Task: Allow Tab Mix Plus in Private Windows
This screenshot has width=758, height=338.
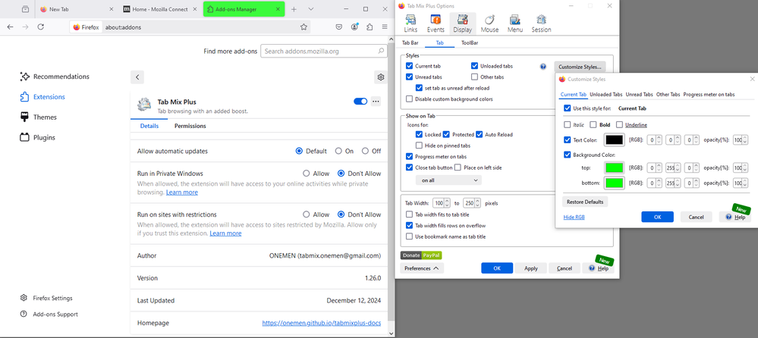Action: 306,174
